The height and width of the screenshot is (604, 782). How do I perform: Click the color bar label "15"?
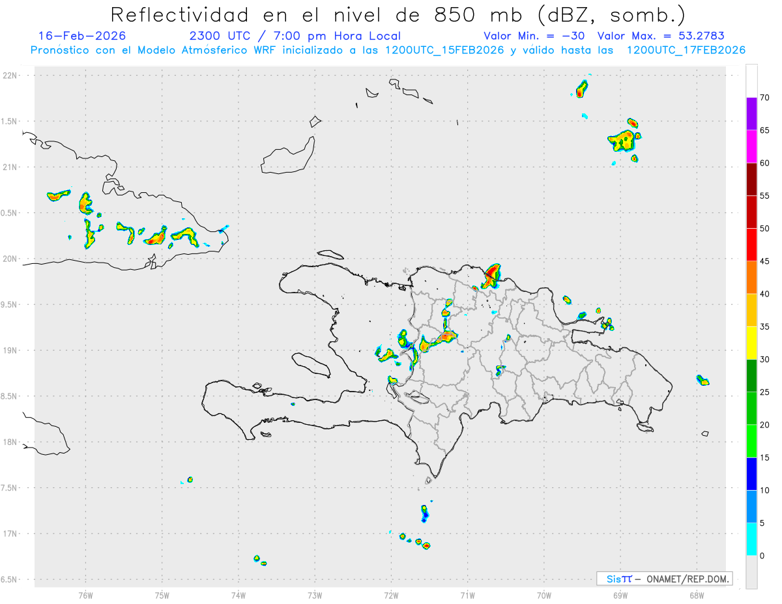(764, 457)
